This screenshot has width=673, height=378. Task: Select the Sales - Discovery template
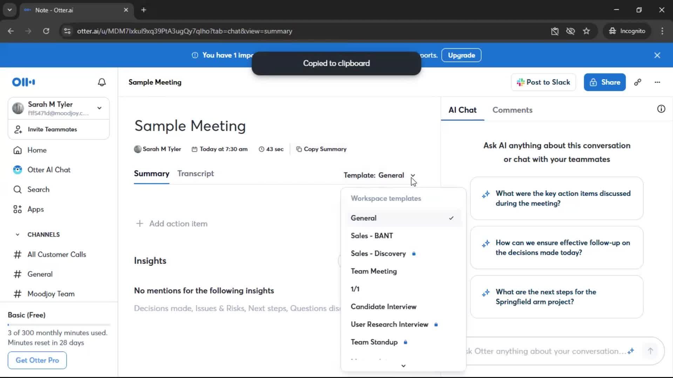coord(403,253)
